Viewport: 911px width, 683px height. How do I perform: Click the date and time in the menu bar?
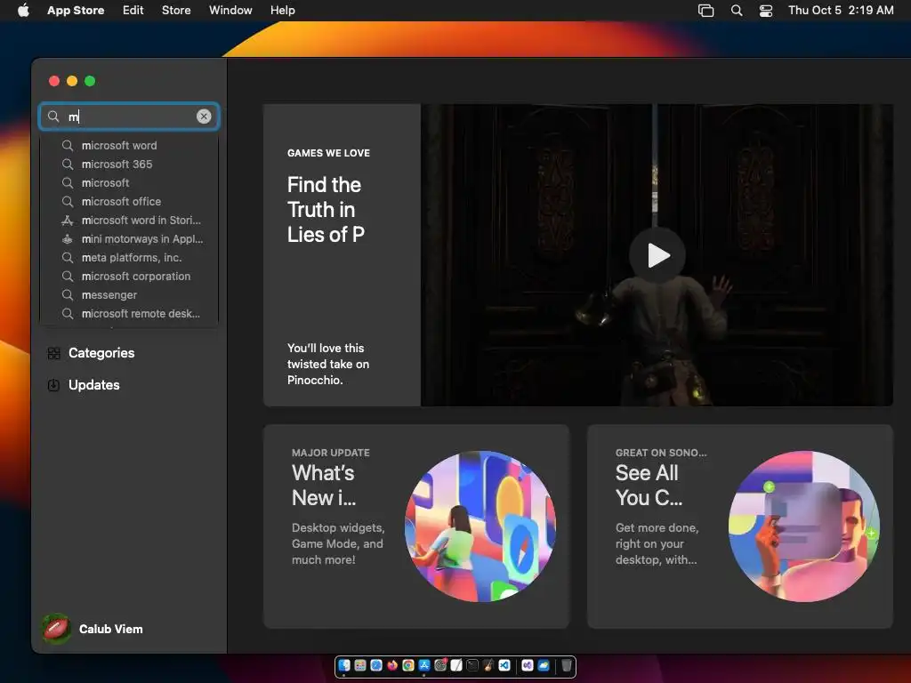(x=841, y=10)
